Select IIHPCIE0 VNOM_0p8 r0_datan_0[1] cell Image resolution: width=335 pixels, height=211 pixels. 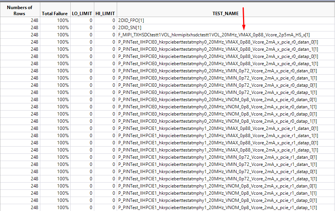click(225, 100)
